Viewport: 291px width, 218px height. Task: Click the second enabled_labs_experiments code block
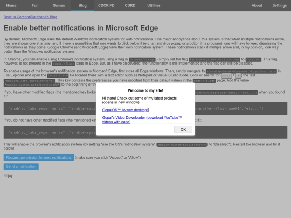coord(145,132)
